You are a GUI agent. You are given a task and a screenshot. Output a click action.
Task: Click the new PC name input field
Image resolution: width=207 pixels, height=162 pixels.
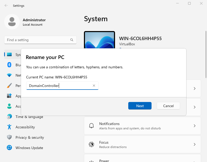[59, 86]
